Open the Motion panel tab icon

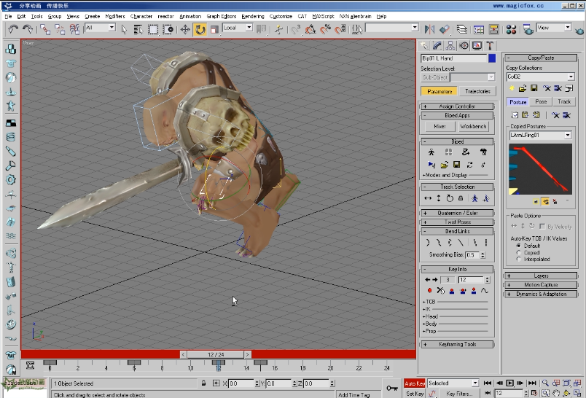(x=464, y=46)
